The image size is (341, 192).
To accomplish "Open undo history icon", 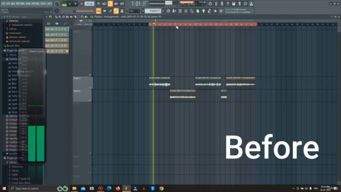I will 210,4.
